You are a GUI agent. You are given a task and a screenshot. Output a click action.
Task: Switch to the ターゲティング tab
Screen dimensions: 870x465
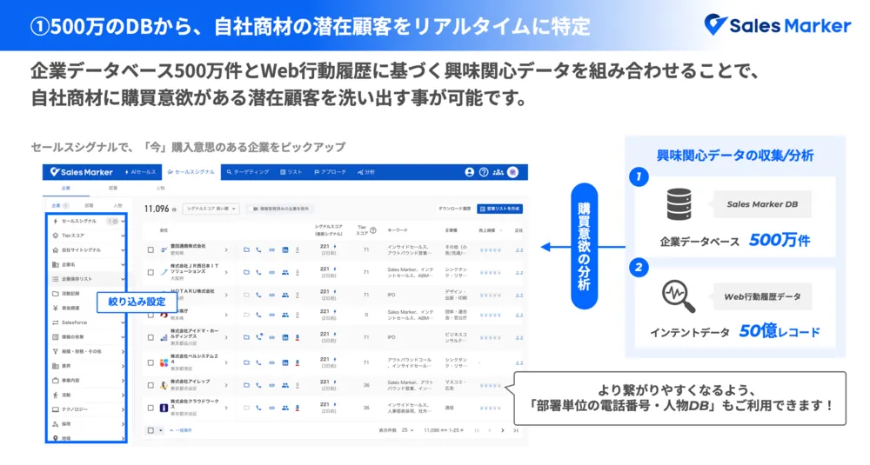251,172
